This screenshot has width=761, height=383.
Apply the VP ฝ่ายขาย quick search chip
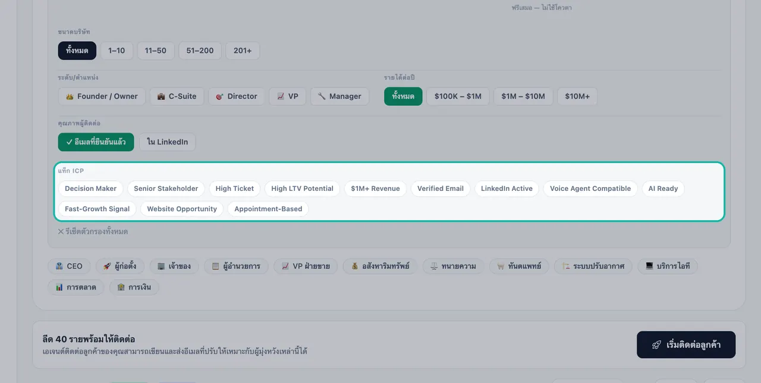tap(306, 266)
